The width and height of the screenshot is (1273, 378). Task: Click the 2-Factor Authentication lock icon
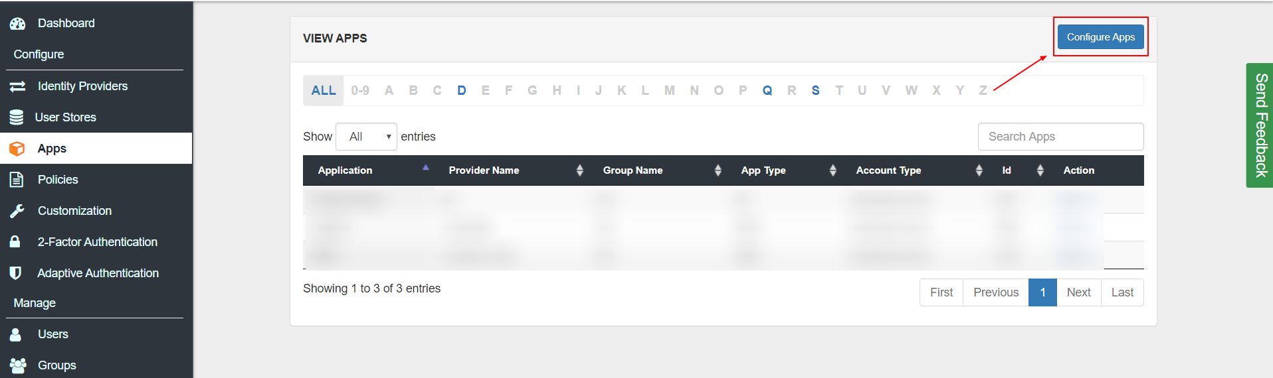[x=15, y=241]
